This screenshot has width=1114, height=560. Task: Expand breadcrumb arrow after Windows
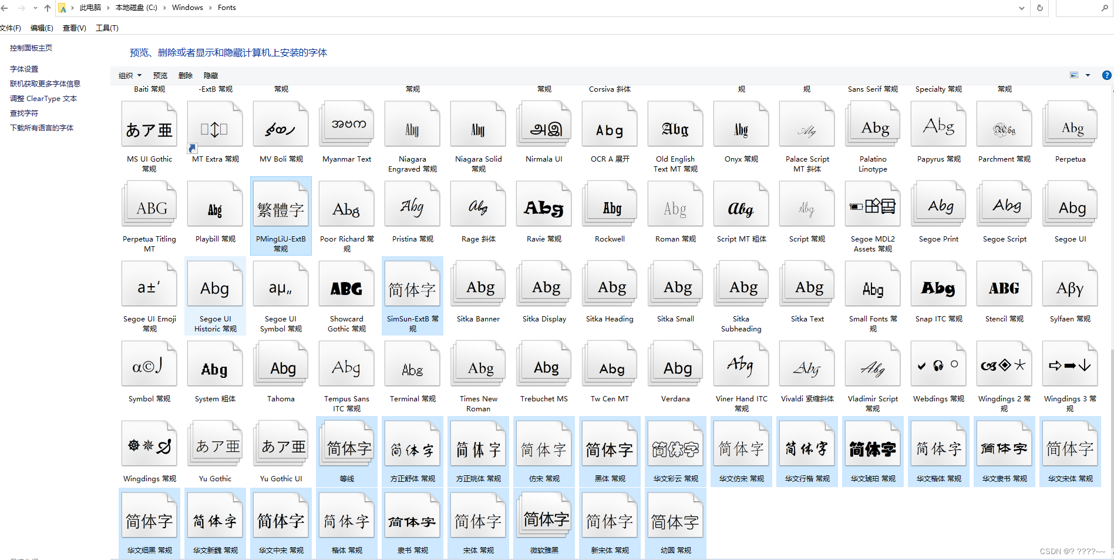210,8
